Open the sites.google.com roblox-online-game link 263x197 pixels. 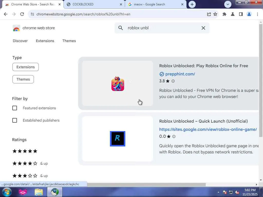click(x=208, y=130)
